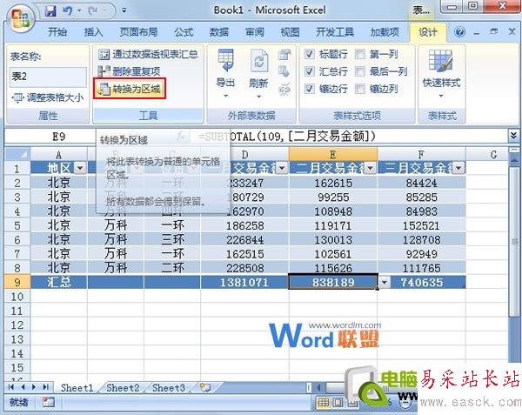The height and width of the screenshot is (415, 522).
Task: Open filter dropdown for 二月交易金额 column
Action: click(371, 168)
